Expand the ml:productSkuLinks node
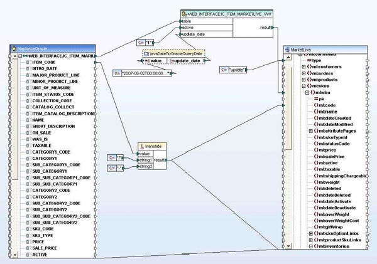377x264 pixels. [x=310, y=240]
